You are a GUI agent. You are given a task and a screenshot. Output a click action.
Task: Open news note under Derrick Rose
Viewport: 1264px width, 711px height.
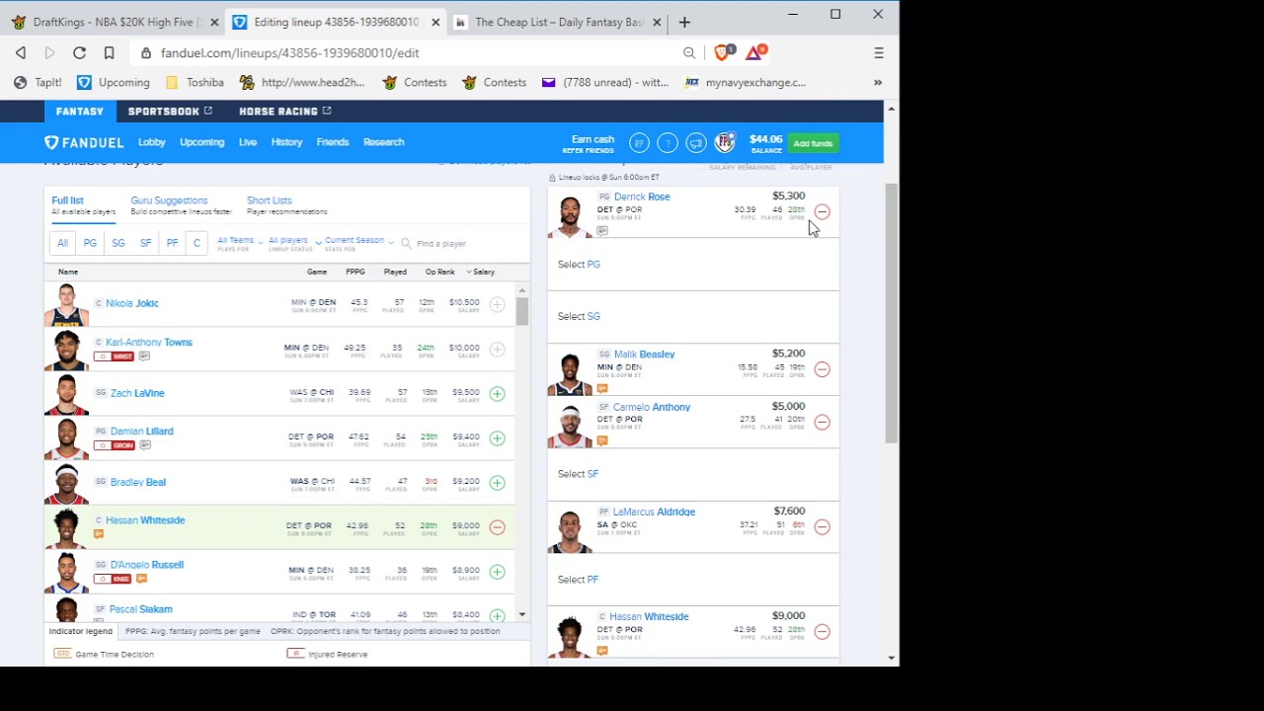(x=602, y=231)
